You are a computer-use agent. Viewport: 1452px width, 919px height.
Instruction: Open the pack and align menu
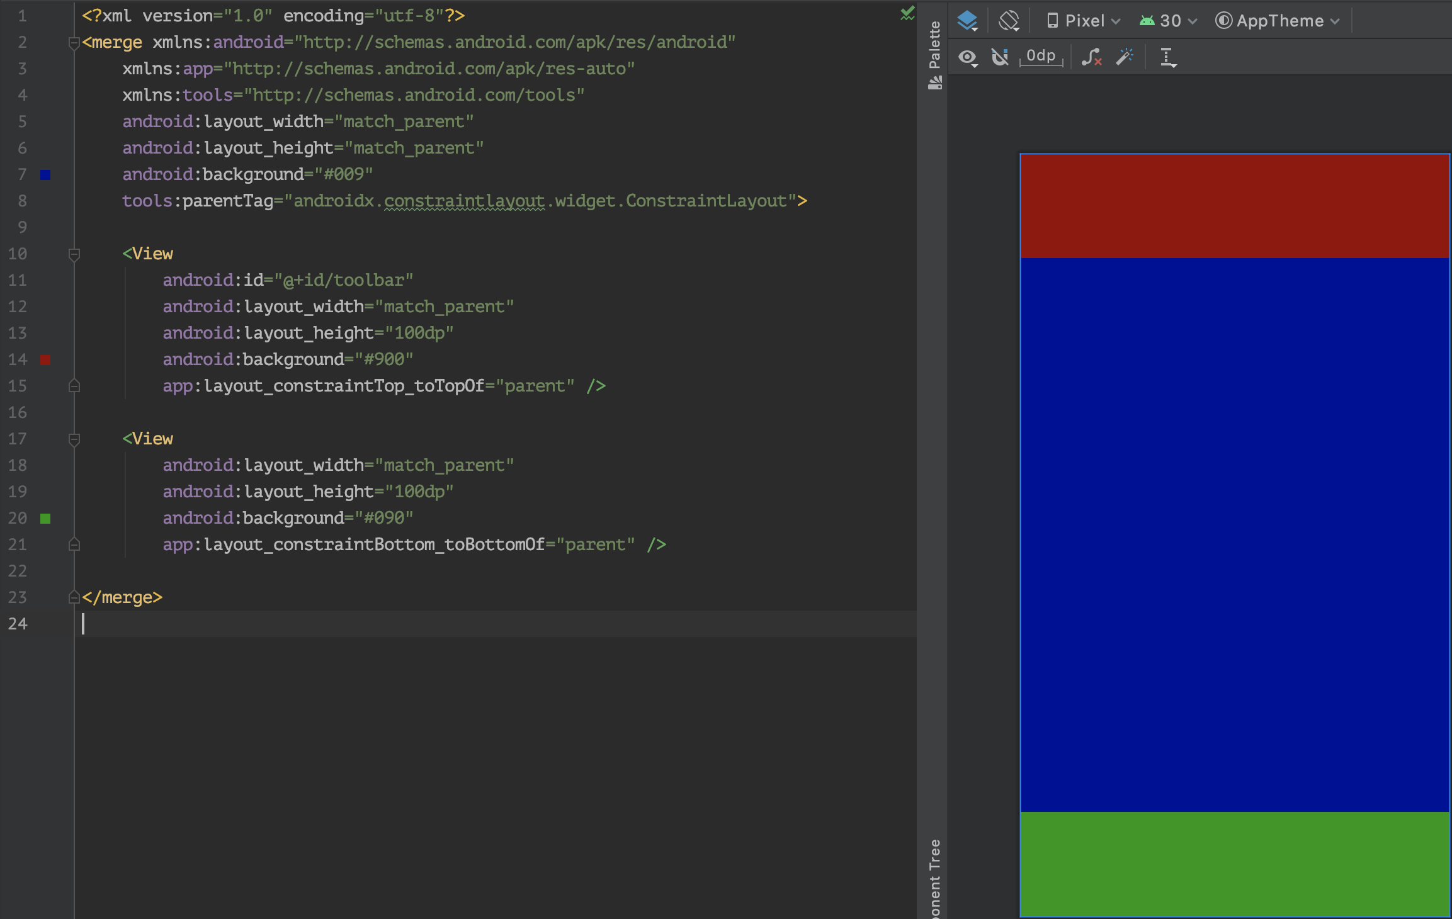(x=1168, y=57)
